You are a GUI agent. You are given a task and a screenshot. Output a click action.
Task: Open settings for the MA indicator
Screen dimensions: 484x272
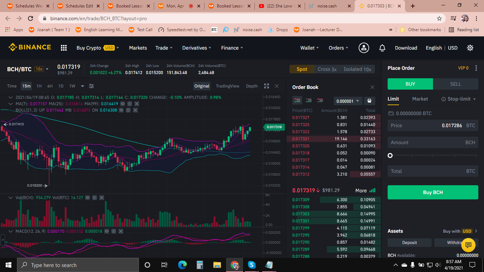tap(130, 104)
